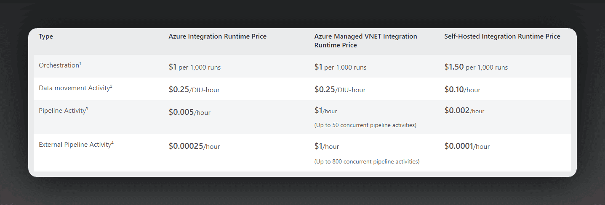Select the "$0.0001/hour" Self-Hosted price
The image size is (605, 205).
coord(467,146)
